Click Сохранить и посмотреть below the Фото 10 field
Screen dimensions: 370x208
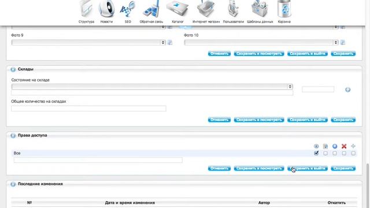click(x=259, y=54)
